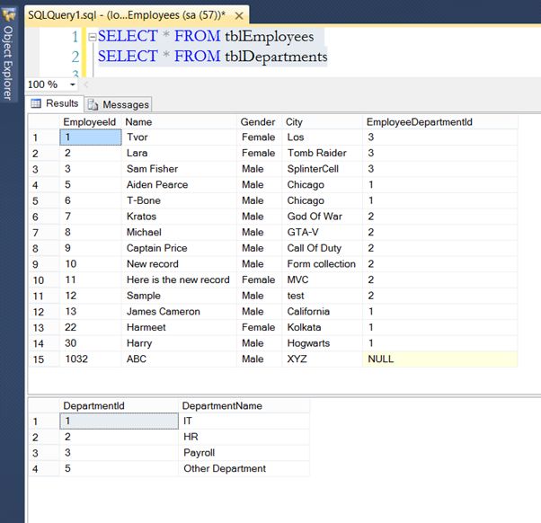
Task: Click the city cell 'God Of War'
Action: click(322, 217)
